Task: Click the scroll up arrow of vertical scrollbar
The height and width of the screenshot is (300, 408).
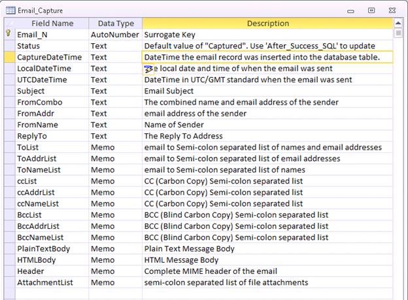Action: pos(398,24)
